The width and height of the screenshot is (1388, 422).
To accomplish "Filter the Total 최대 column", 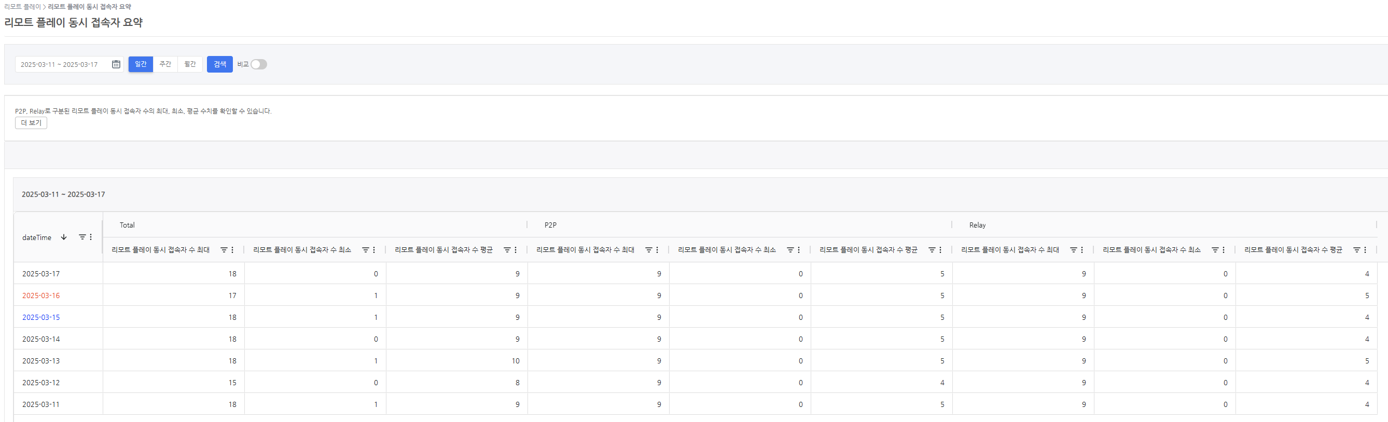I will 224,250.
